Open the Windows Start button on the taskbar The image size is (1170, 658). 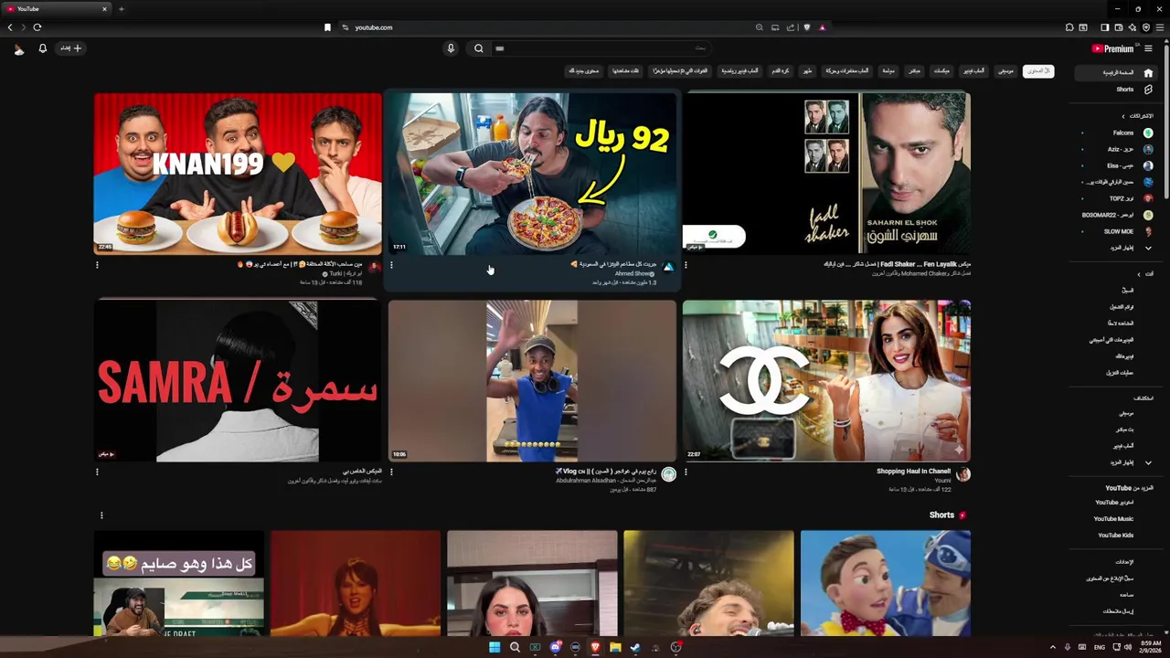pyautogui.click(x=495, y=647)
